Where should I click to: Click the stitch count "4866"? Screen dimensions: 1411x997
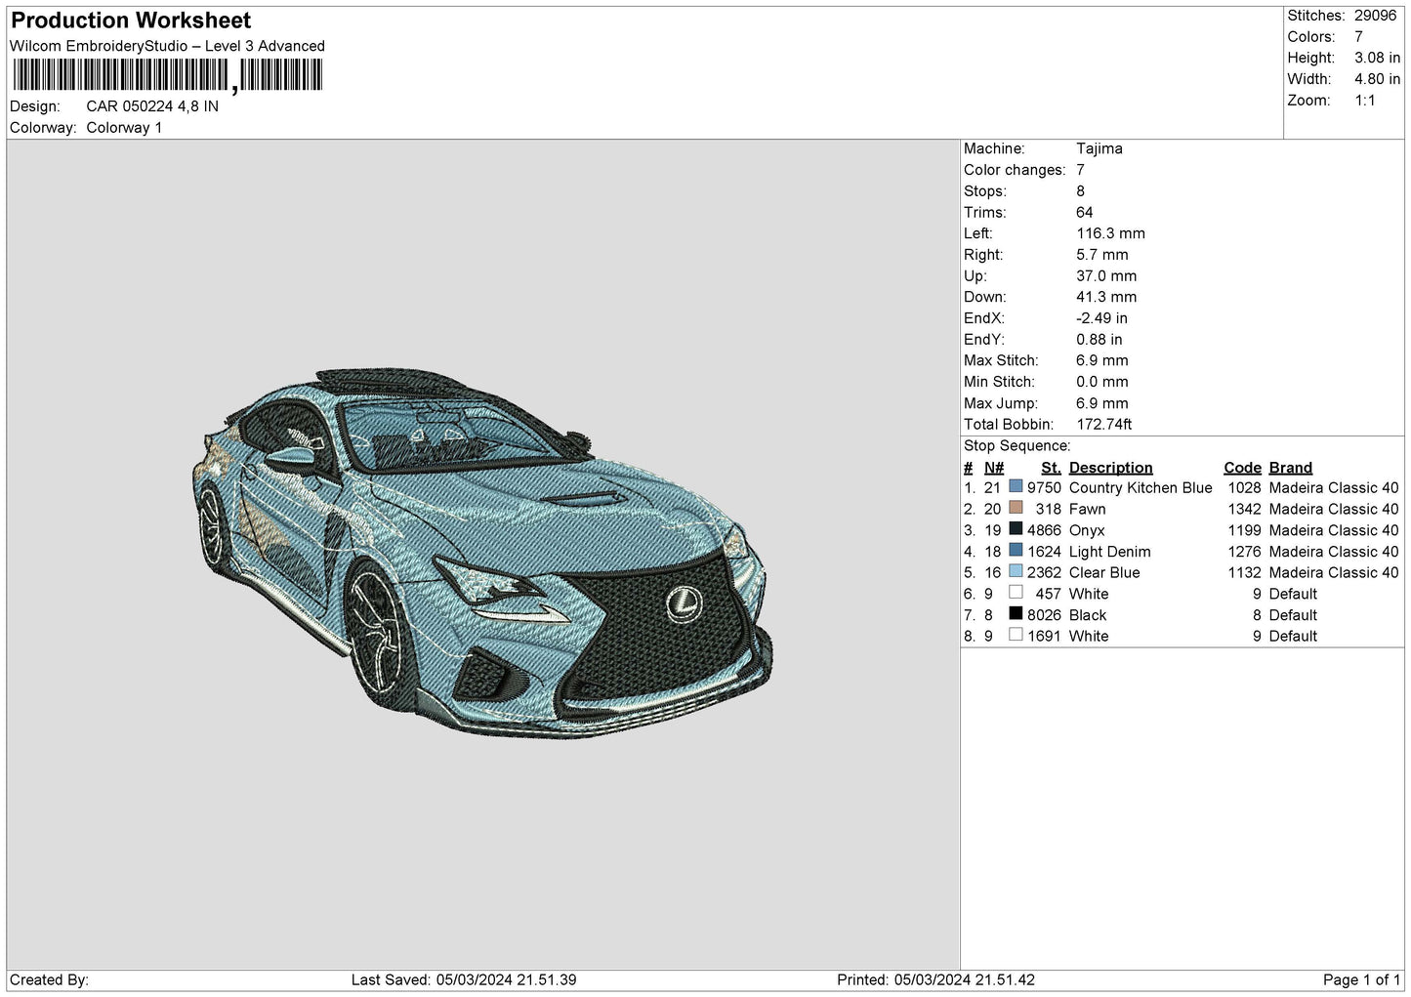[x=1044, y=530]
